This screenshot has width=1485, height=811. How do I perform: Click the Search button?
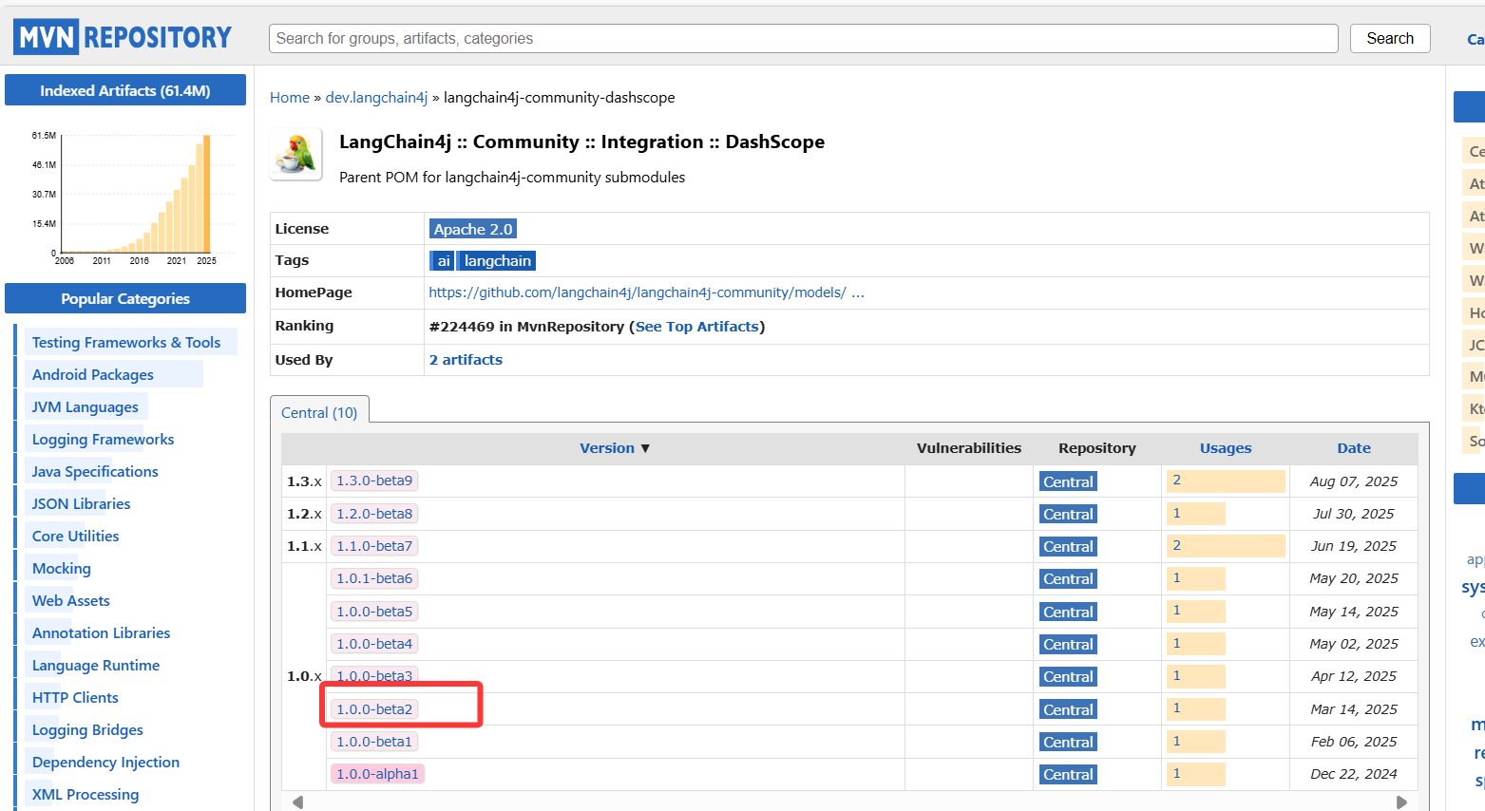click(x=1390, y=38)
